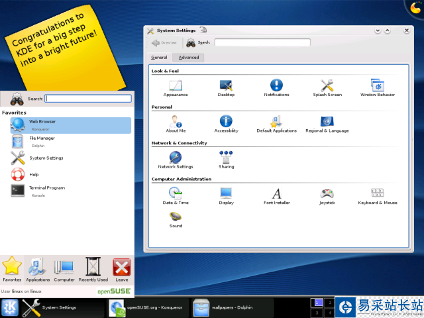Viewport: 424px width, 318px height.
Task: Open the Font Installer
Action: [276, 195]
